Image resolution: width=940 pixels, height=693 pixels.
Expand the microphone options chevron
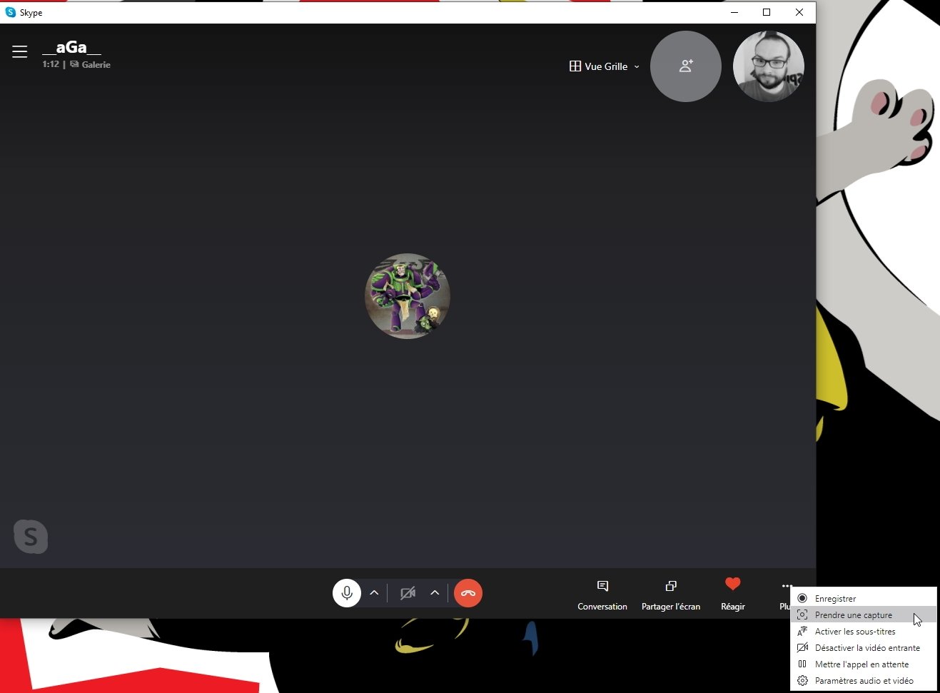point(374,593)
